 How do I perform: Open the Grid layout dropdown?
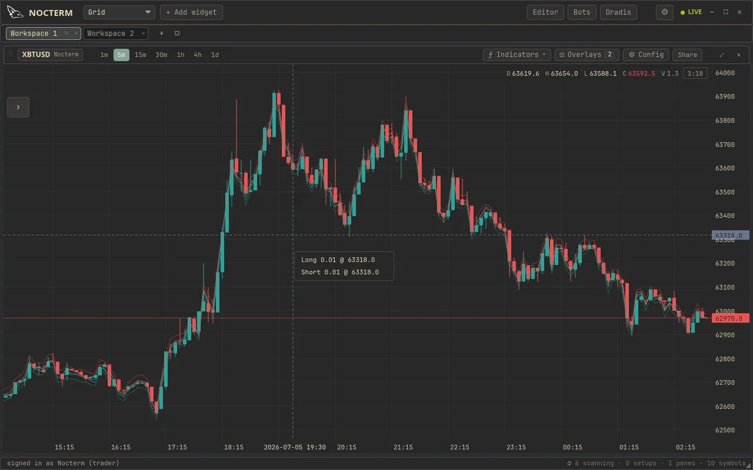click(119, 12)
